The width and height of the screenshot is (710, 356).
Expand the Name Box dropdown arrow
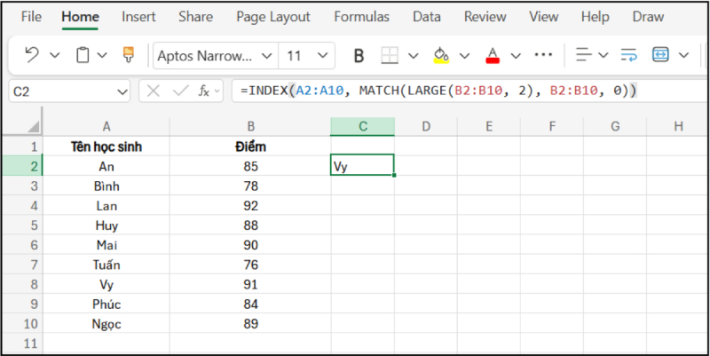[x=122, y=91]
